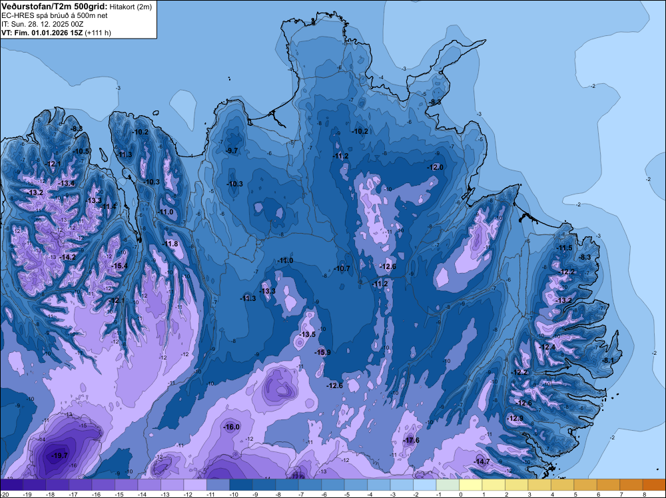Image resolution: width=666 pixels, height=498 pixels.
Task: Click the "(+111 h)" forecast offset text
Action: [98, 33]
